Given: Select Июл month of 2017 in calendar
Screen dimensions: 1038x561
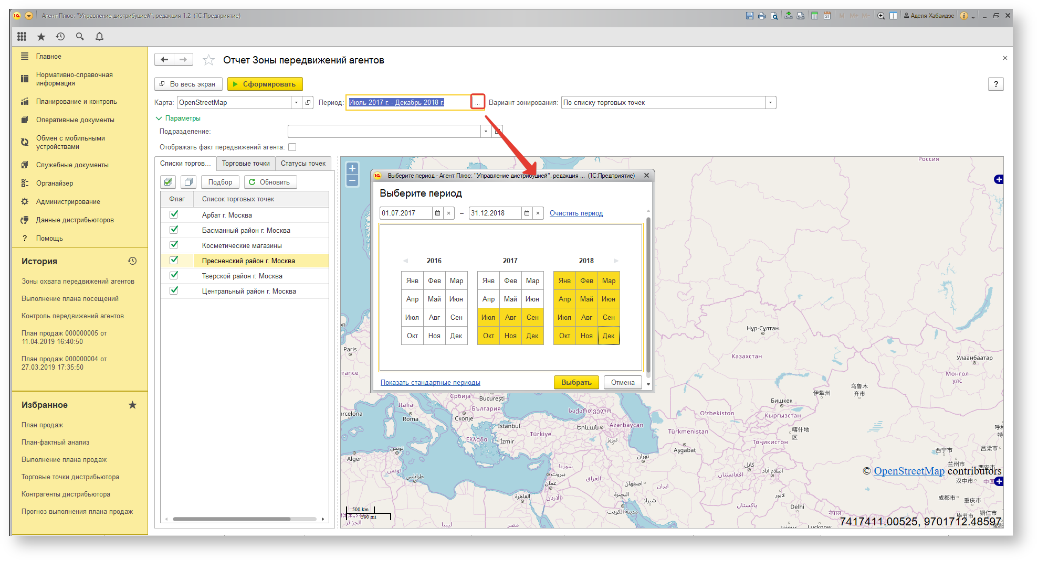Looking at the screenshot, I should [488, 317].
